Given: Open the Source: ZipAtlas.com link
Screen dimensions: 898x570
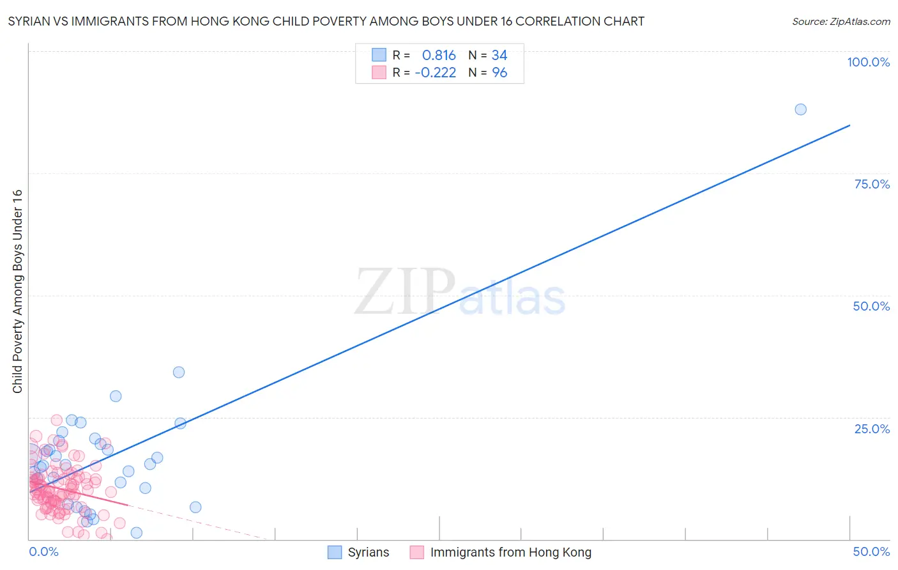Looking at the screenshot, I should (x=841, y=21).
